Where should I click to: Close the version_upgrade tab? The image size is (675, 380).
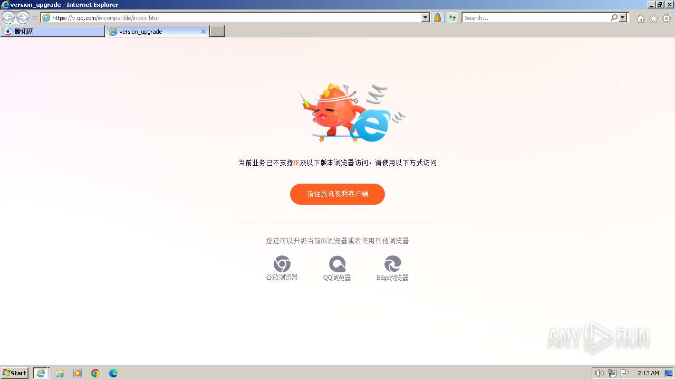(x=204, y=32)
